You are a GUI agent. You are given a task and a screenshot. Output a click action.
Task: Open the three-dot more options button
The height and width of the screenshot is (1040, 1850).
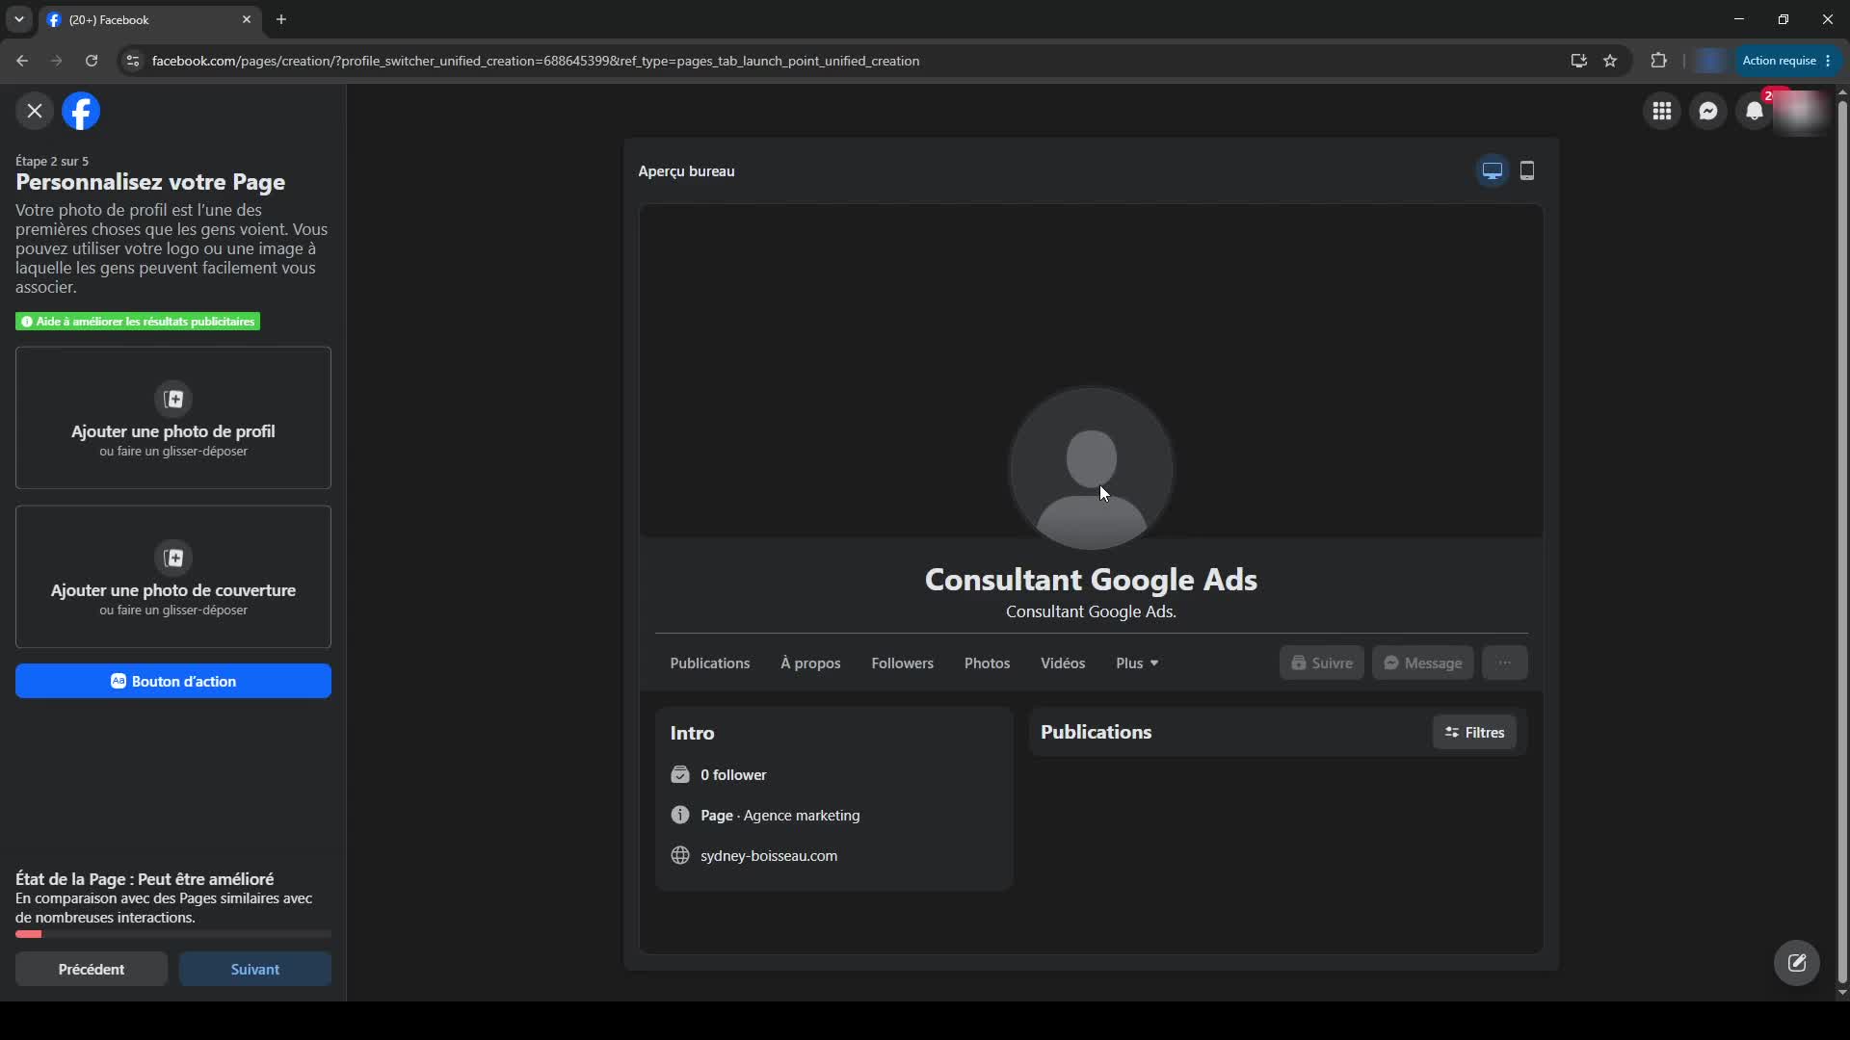(1504, 663)
